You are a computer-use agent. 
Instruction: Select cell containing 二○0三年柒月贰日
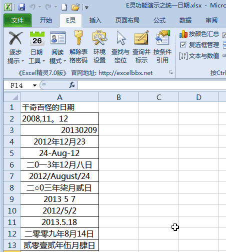pos(59,187)
